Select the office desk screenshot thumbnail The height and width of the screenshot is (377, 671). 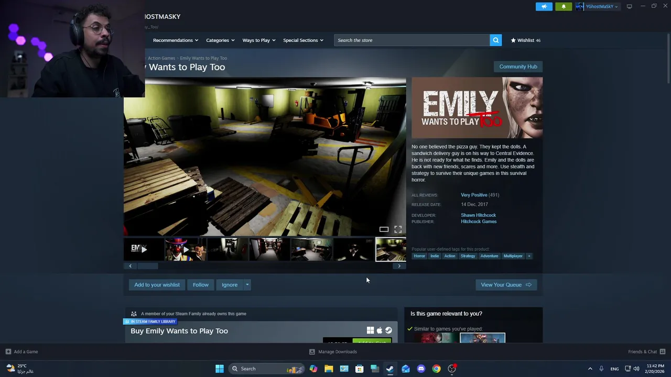(311, 249)
